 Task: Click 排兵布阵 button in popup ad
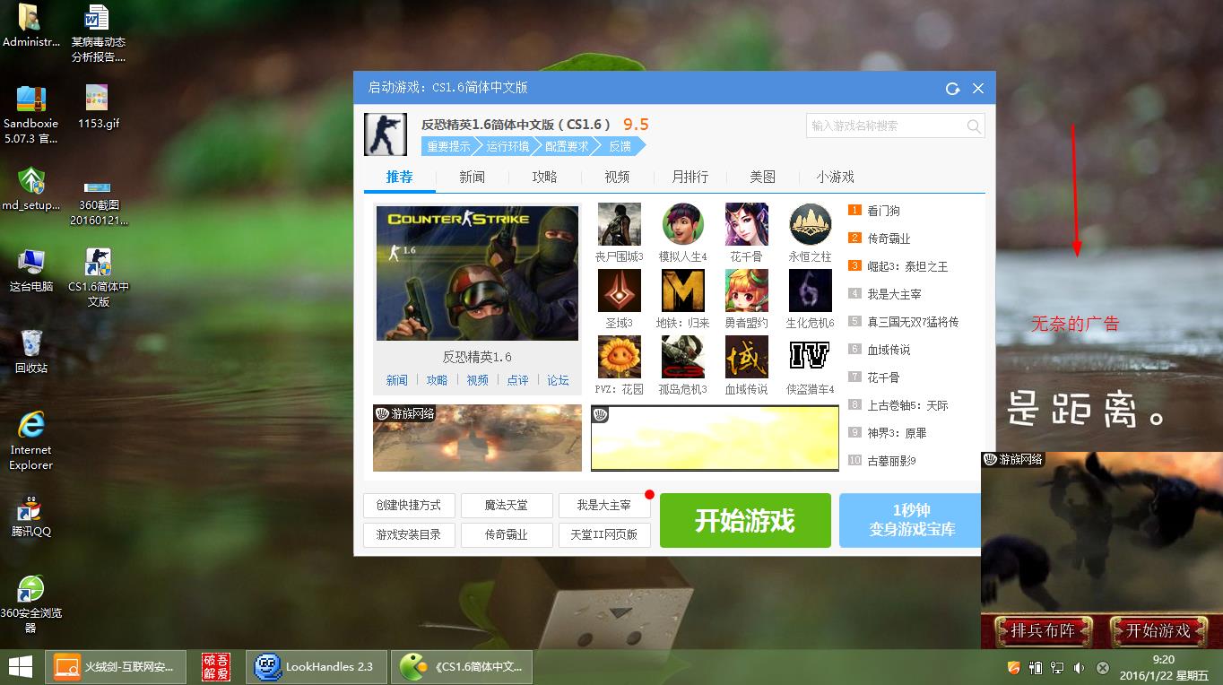(1043, 630)
